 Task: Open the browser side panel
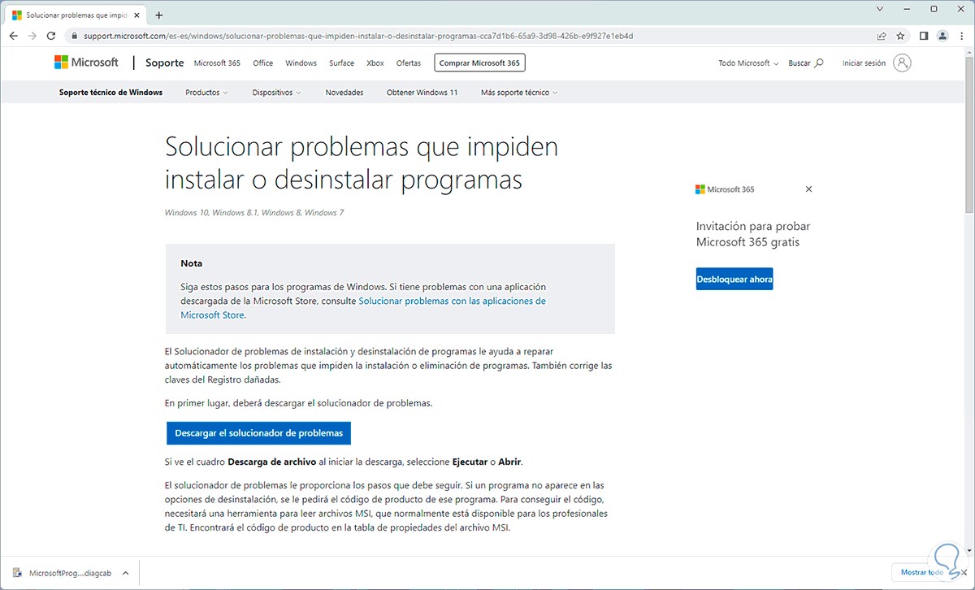924,36
